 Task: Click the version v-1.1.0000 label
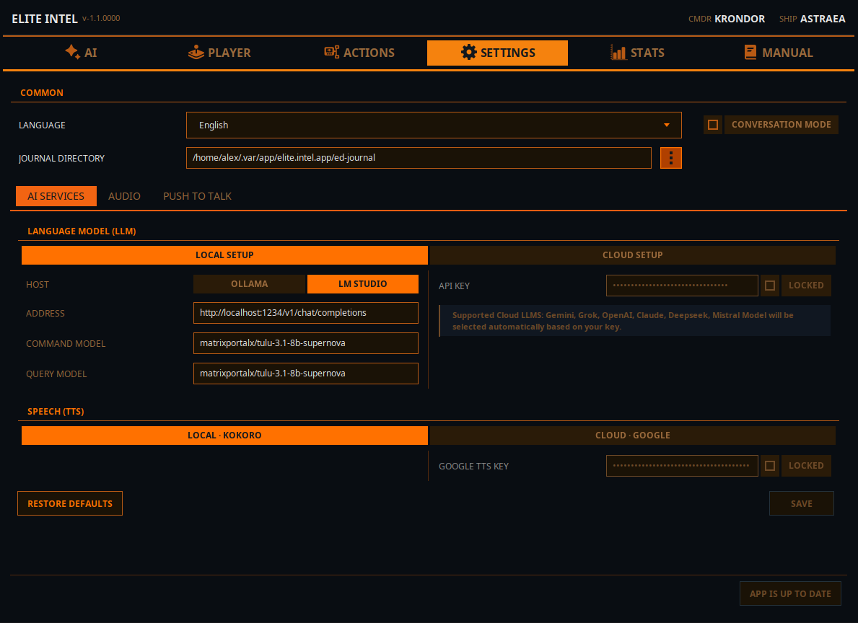coord(101,18)
